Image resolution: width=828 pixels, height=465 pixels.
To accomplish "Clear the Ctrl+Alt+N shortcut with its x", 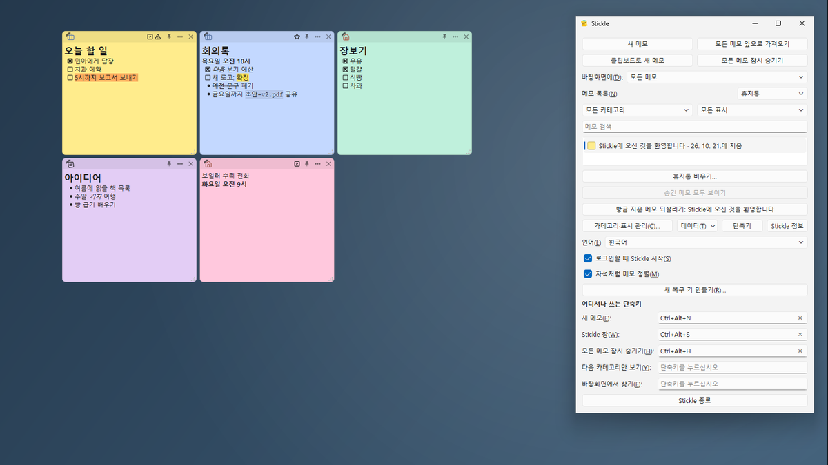I will (800, 318).
